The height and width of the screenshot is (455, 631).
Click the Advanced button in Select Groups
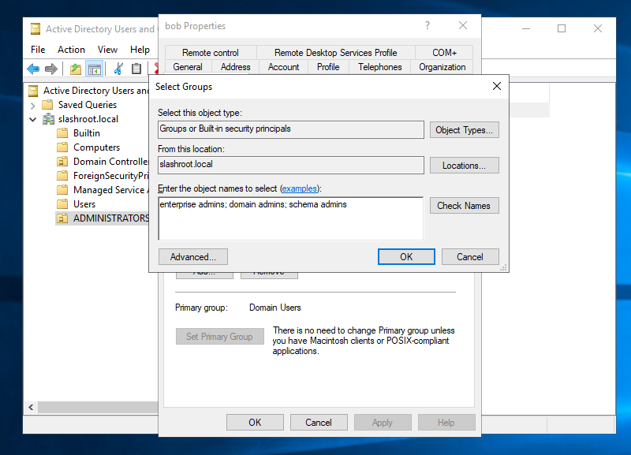point(192,256)
